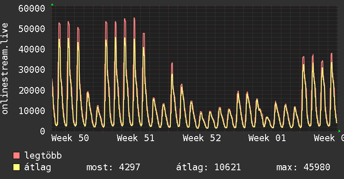Screen dimensions: 344x179
Task: Click the 50000 y-axis label
Action: [x=32, y=29]
